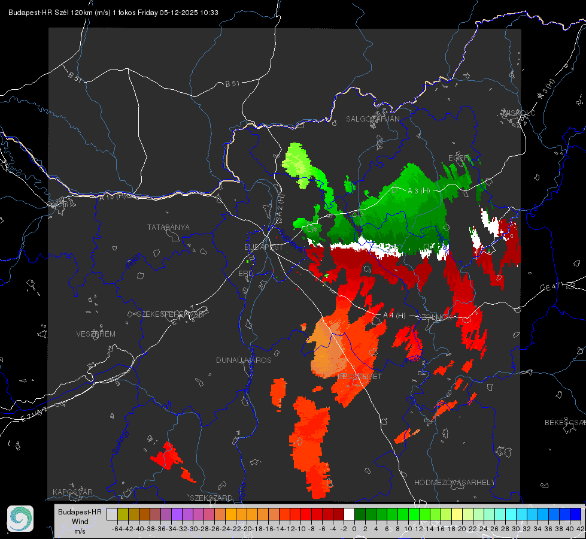Select the KAPOSVÁR city label
The image size is (586, 539).
coord(72,492)
